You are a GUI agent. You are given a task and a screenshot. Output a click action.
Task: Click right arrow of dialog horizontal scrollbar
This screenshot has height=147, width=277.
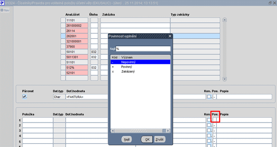(168, 131)
